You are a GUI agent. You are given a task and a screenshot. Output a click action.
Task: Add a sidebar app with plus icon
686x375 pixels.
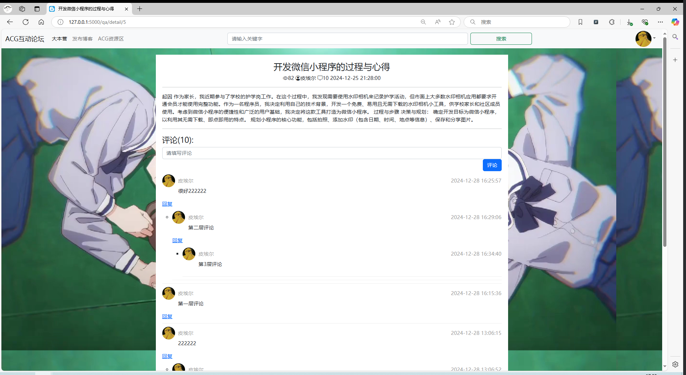pyautogui.click(x=675, y=60)
